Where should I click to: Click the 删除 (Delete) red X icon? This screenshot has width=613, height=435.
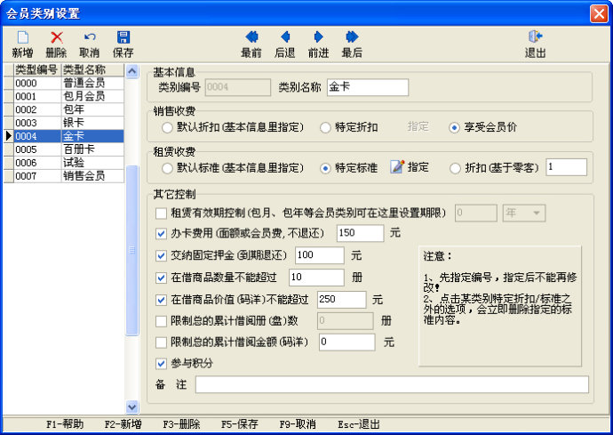(x=56, y=37)
